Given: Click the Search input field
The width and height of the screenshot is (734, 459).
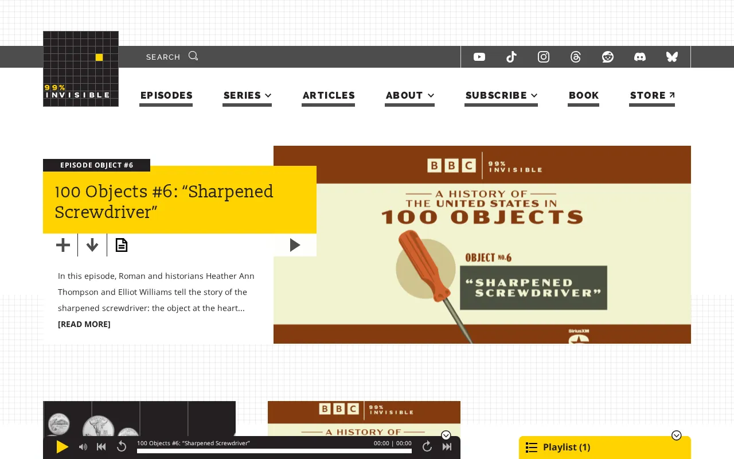Looking at the screenshot, I should coord(163,57).
